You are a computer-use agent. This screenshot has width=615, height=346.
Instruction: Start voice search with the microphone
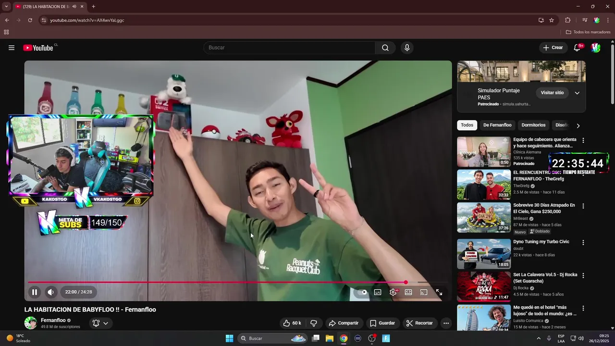407,48
